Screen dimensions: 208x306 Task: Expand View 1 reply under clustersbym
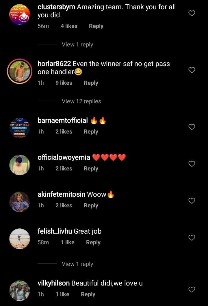[x=77, y=44]
